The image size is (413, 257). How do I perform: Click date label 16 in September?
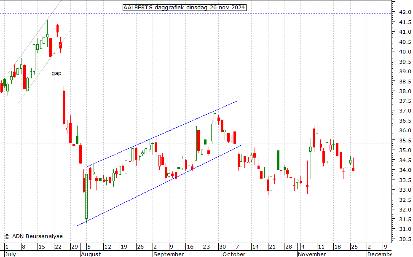pyautogui.click(x=190, y=247)
